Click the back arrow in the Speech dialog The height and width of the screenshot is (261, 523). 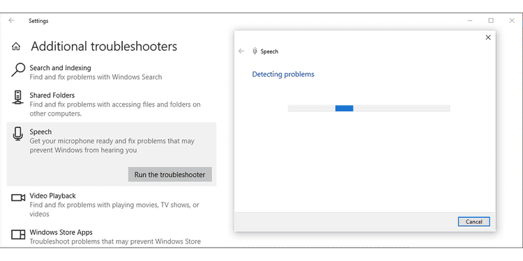(241, 52)
